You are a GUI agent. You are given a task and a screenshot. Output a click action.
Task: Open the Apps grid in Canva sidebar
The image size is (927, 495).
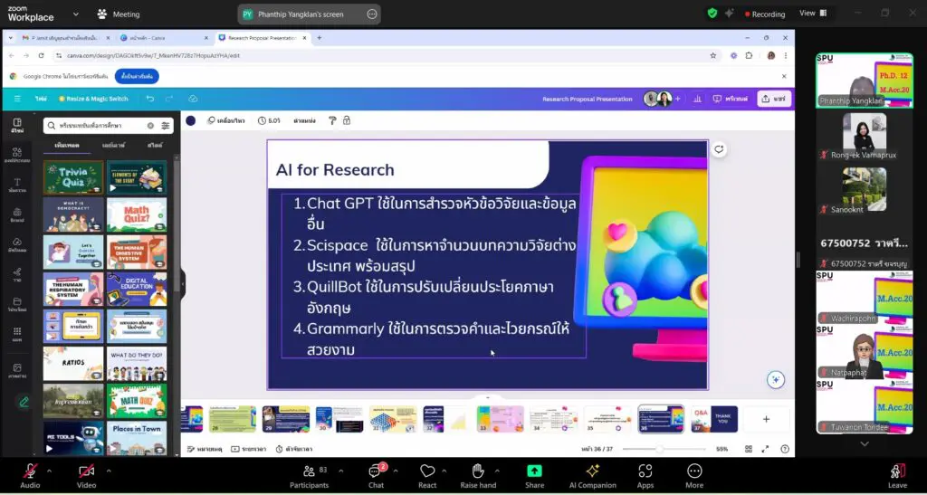pyautogui.click(x=17, y=334)
